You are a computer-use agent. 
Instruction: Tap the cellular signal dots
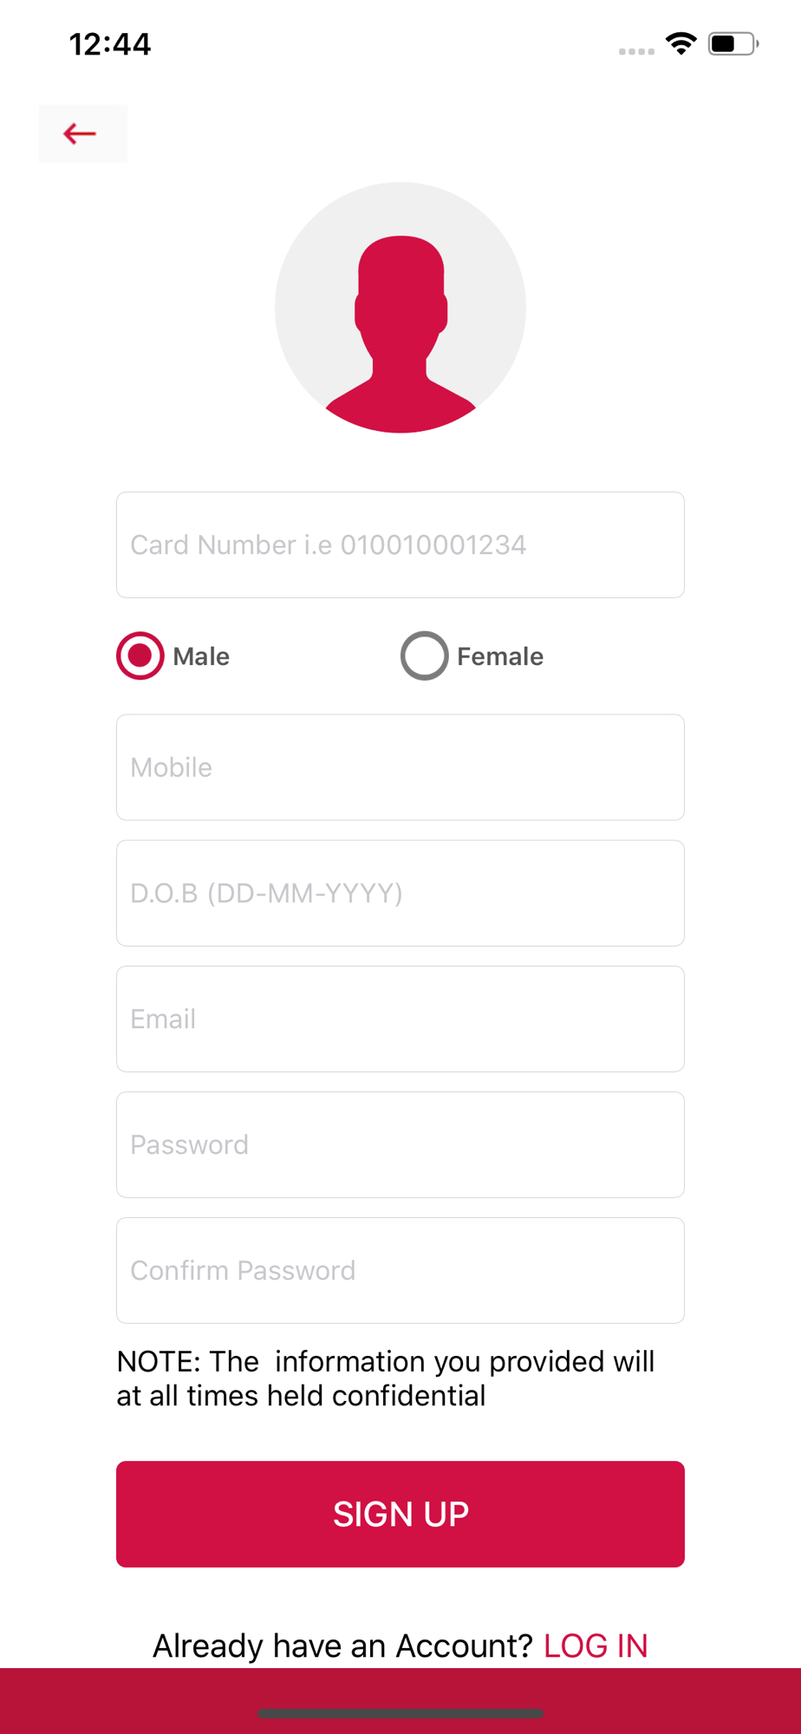(636, 52)
